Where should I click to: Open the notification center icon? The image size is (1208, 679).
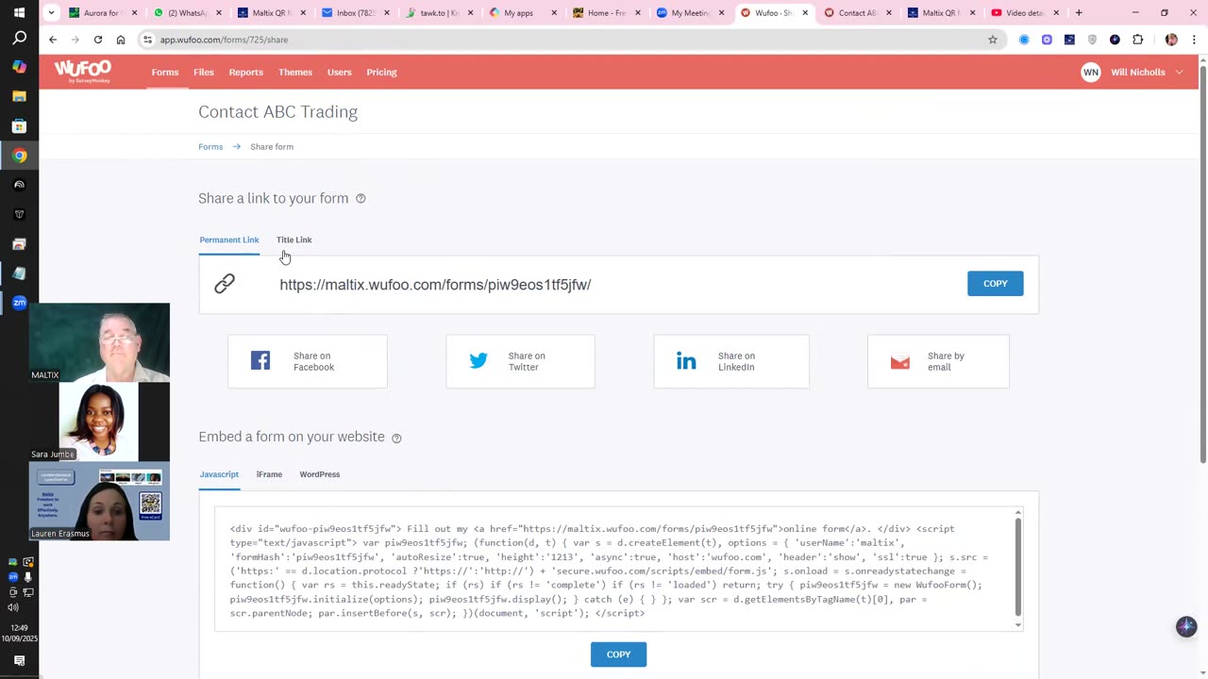pos(19,661)
